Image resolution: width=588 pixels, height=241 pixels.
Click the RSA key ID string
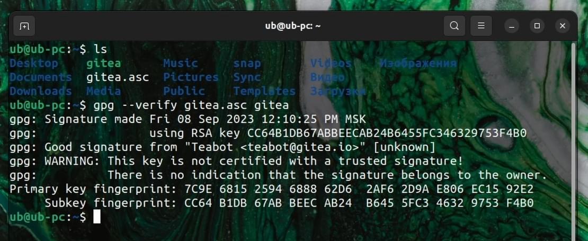387,133
